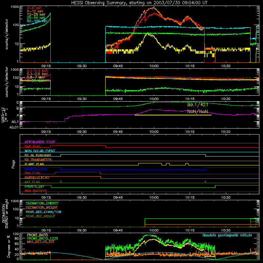Select the FLARE_FLAG label

pyautogui.click(x=34, y=164)
